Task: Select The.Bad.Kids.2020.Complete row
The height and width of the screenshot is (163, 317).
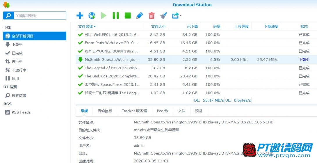Action: [196, 76]
